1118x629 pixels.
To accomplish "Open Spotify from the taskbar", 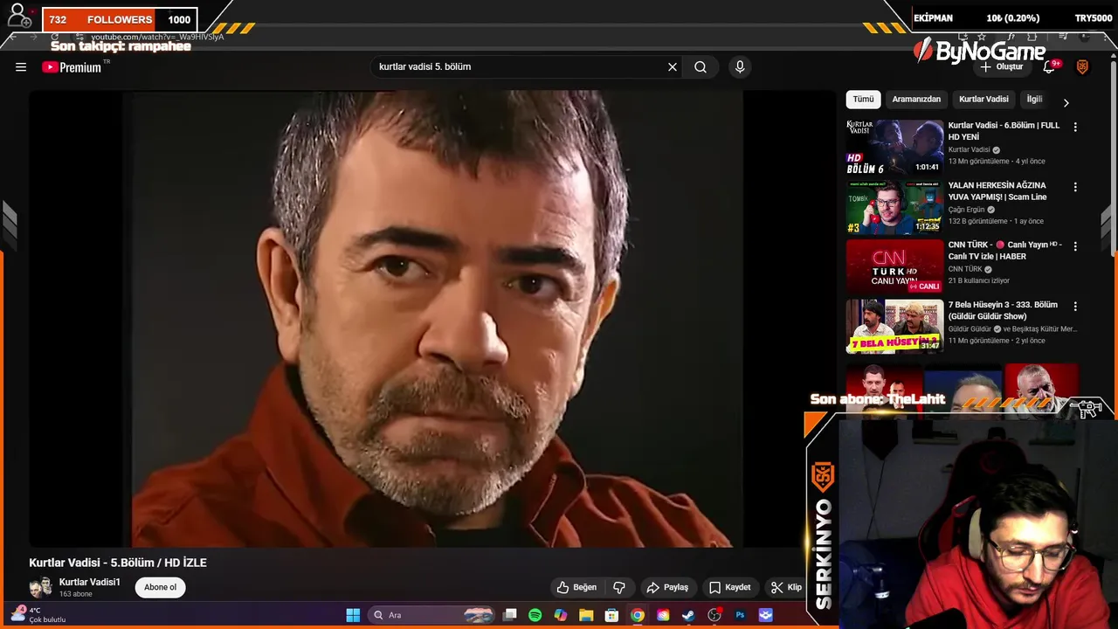I will (x=535, y=615).
